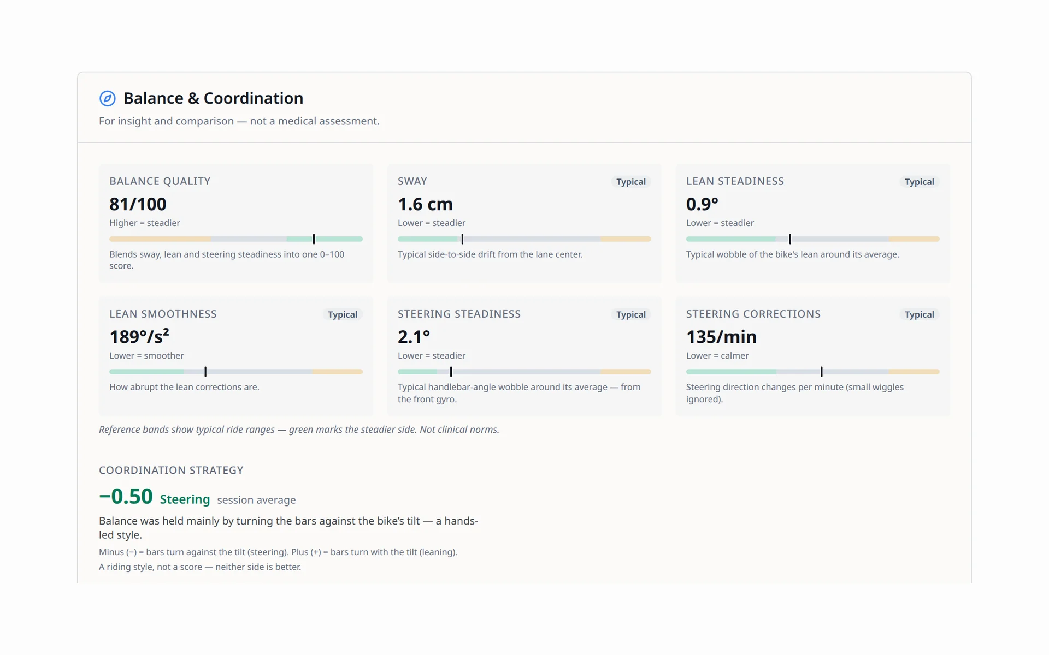Select the 81/100 Balance Quality value
Screen dimensions: 1049x655
point(138,204)
